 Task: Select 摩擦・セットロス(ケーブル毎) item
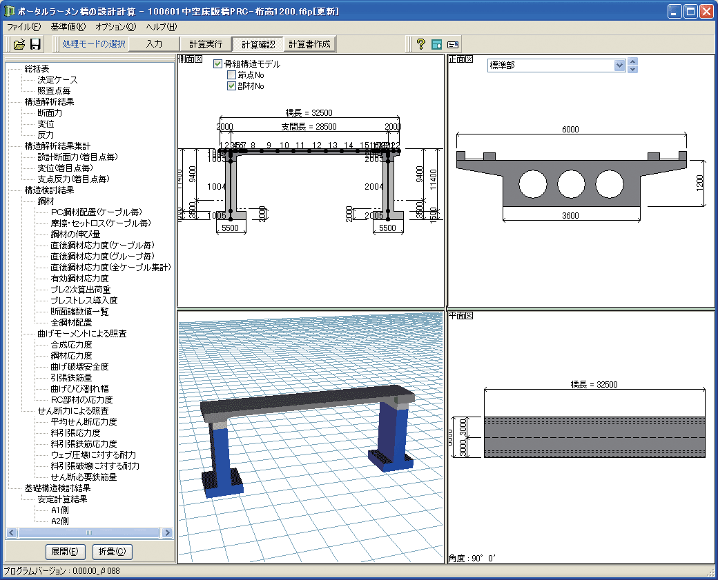coord(101,223)
